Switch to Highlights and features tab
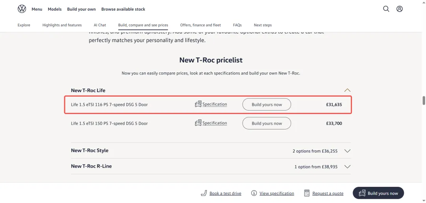Viewport: 426px width, 203px height. pos(62,25)
